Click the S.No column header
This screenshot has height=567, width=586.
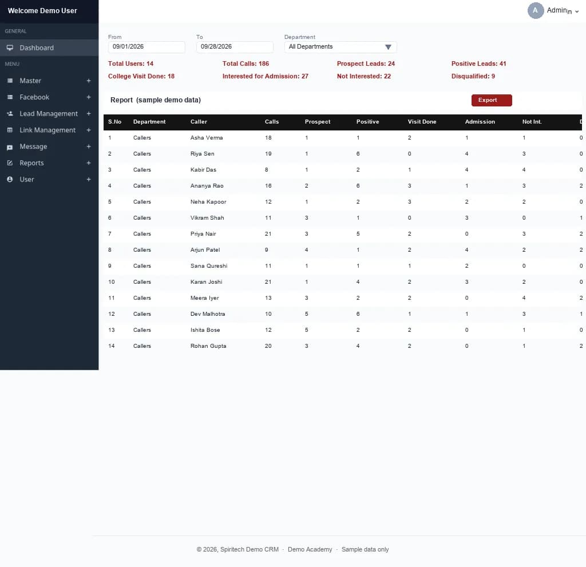tap(114, 122)
